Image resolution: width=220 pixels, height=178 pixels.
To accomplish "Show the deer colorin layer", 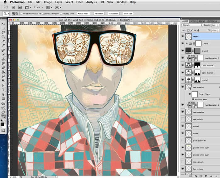I will click(x=183, y=119).
